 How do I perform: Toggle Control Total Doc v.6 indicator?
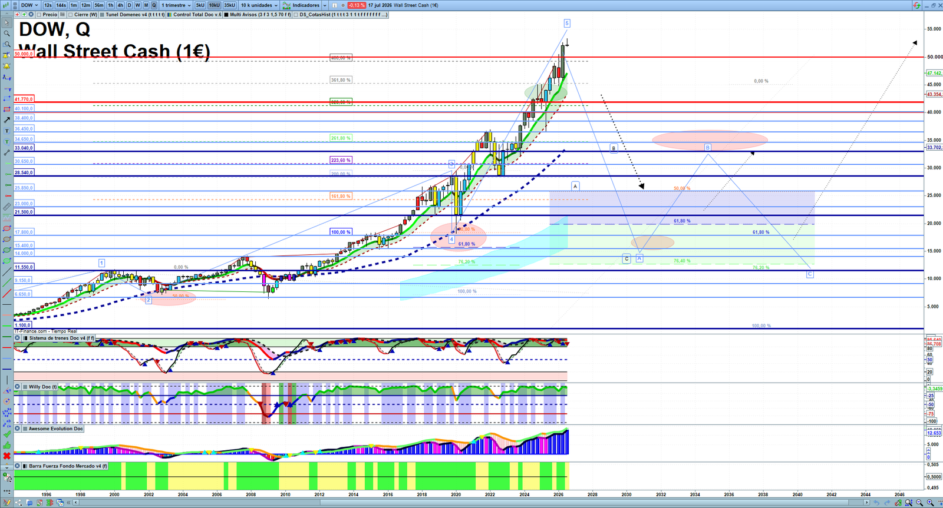(x=169, y=14)
